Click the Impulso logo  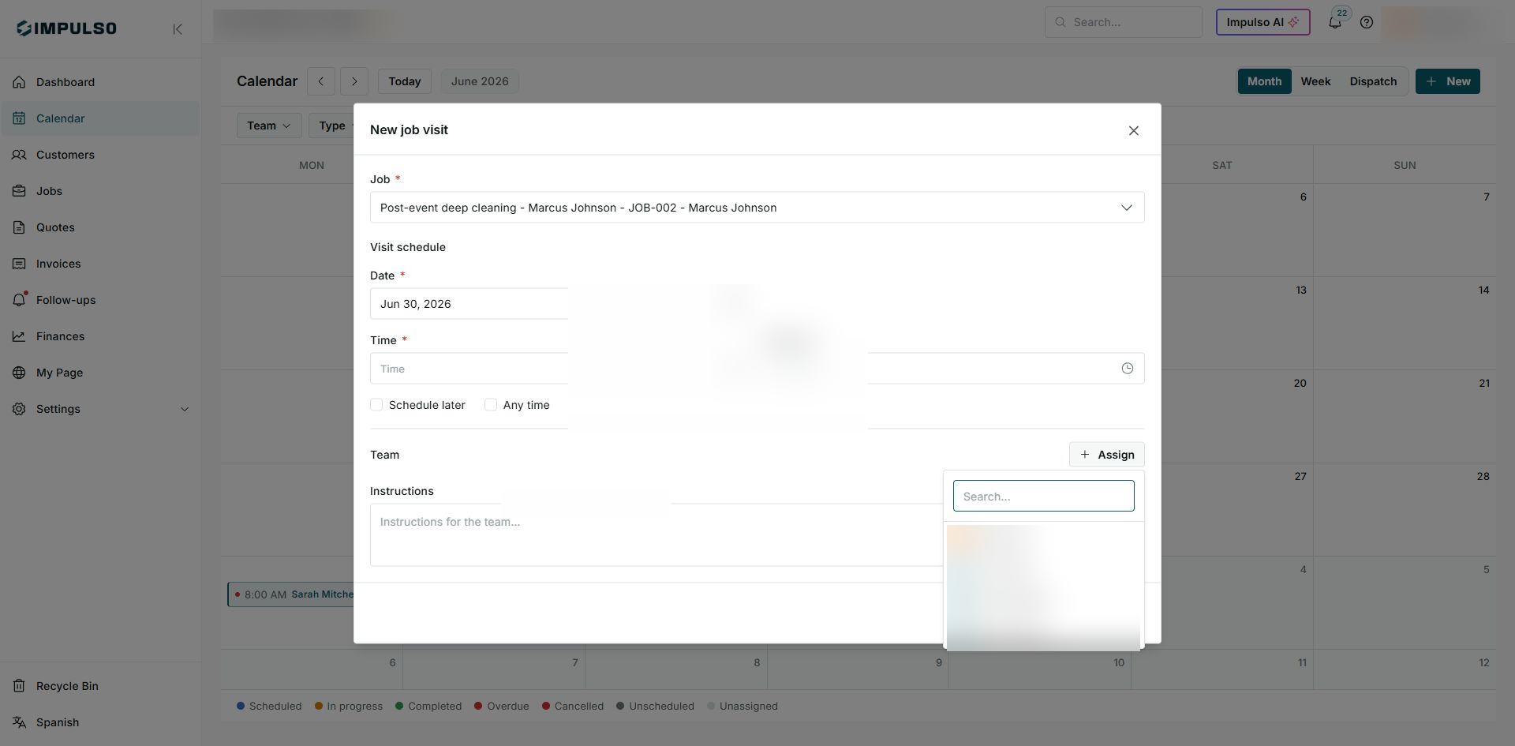tap(67, 28)
